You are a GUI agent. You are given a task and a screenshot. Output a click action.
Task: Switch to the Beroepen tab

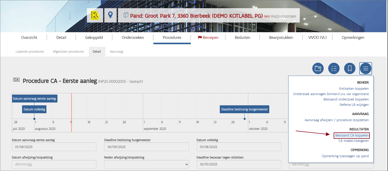pos(208,38)
